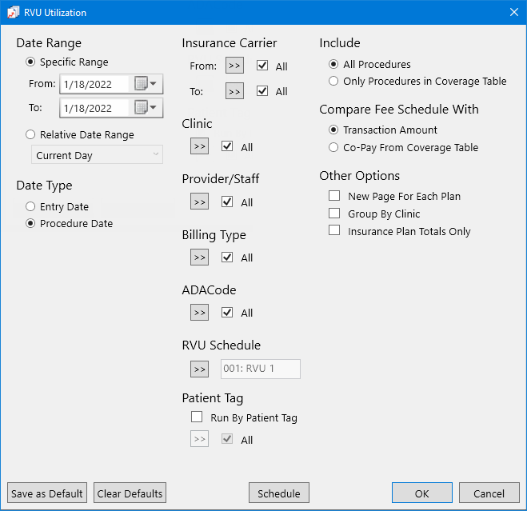The height and width of the screenshot is (511, 527).
Task: Choose Entry Date as the date type
Action: pyautogui.click(x=31, y=207)
